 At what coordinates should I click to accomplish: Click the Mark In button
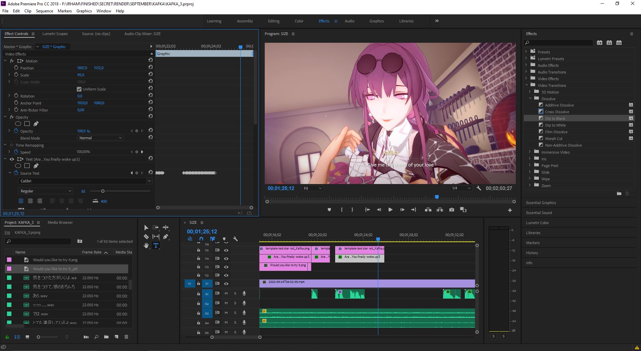click(x=342, y=210)
